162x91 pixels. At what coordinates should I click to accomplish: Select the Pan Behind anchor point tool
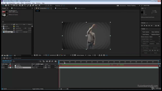point(17,6)
